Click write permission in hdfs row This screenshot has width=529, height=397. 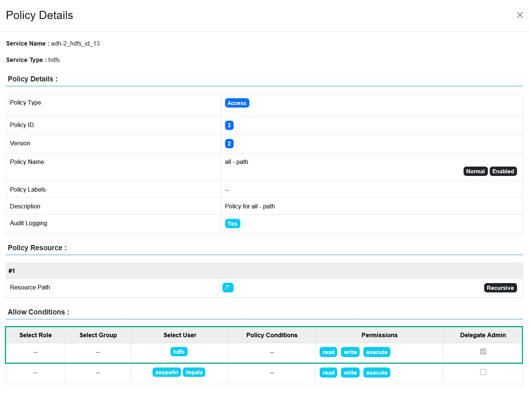pos(350,352)
